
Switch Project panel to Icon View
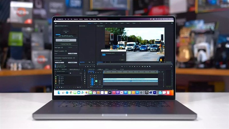[60, 87]
